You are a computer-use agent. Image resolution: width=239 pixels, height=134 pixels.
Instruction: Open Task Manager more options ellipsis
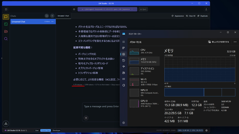[235, 42]
